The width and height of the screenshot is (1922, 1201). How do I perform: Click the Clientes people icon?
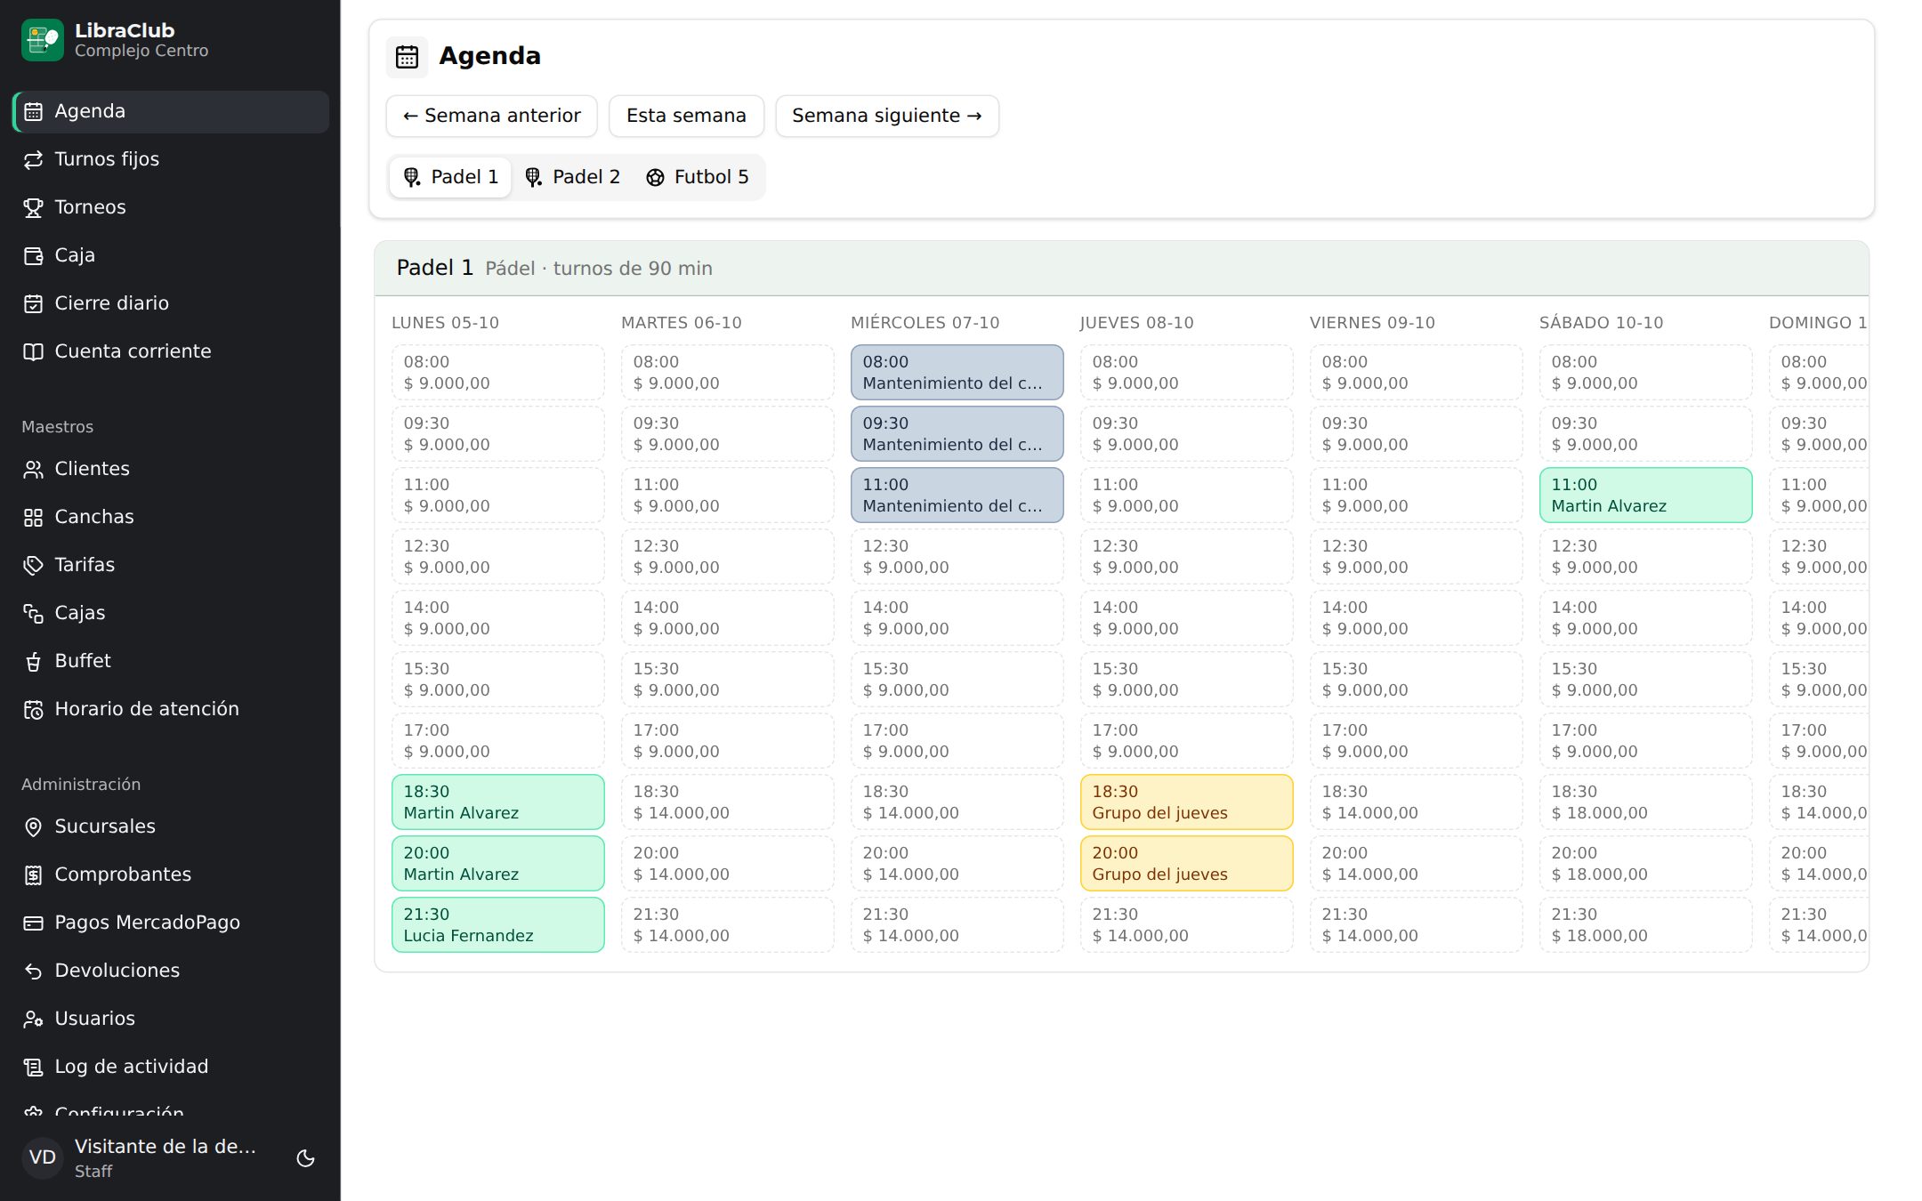pos(33,470)
